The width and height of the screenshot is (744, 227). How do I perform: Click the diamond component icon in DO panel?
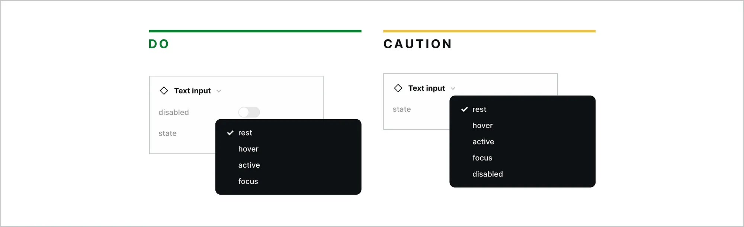164,91
